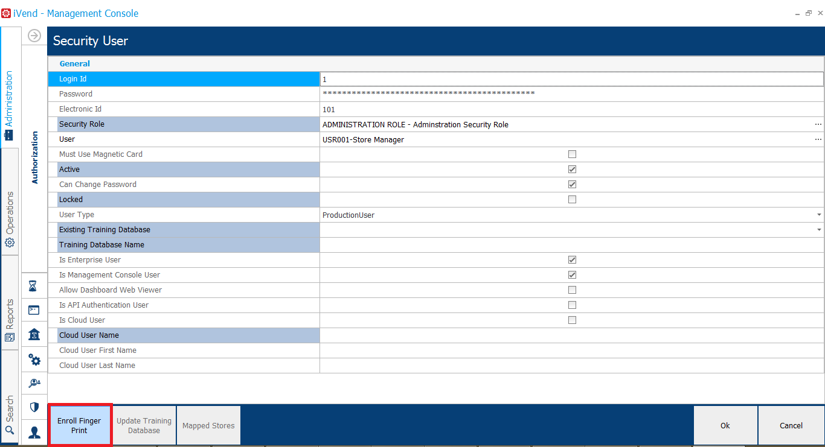The image size is (825, 447).
Task: Click the Mapped Stores button
Action: [x=208, y=425]
